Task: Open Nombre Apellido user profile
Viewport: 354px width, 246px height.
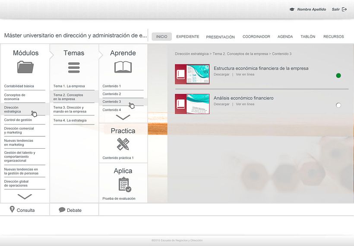Action: pos(312,9)
